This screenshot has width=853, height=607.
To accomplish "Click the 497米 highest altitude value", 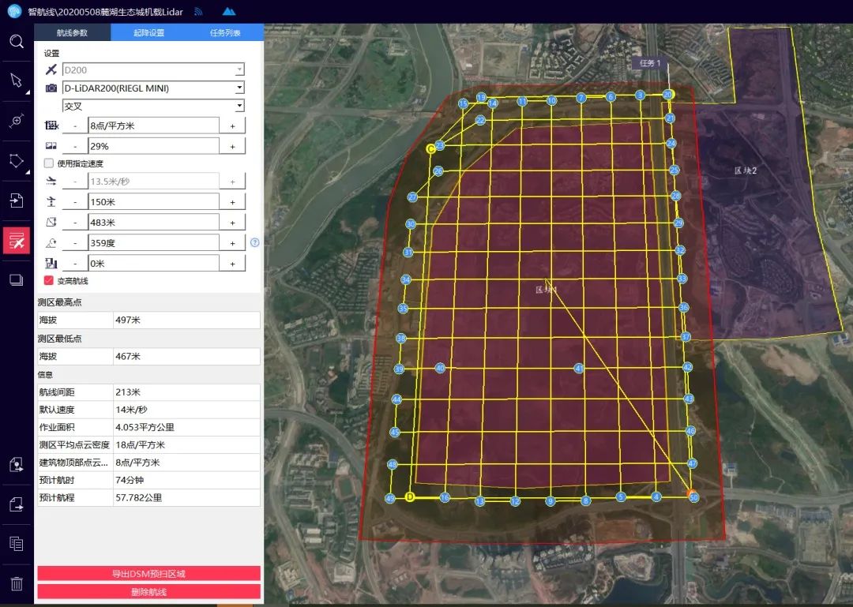I will point(128,320).
